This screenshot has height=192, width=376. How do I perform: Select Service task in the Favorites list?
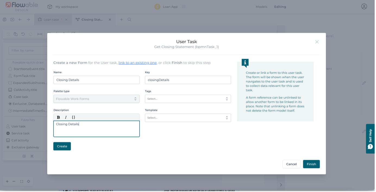pyautogui.click(x=21, y=133)
